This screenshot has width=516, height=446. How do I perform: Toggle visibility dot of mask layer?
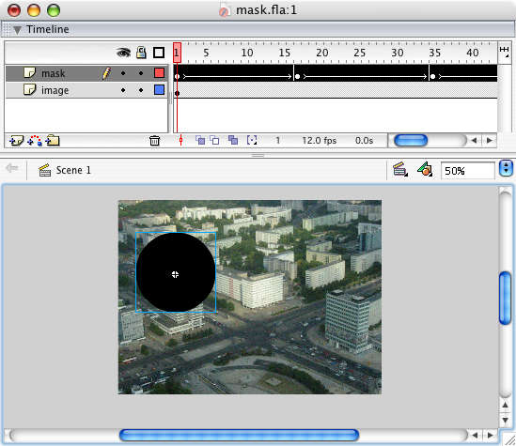[123, 73]
